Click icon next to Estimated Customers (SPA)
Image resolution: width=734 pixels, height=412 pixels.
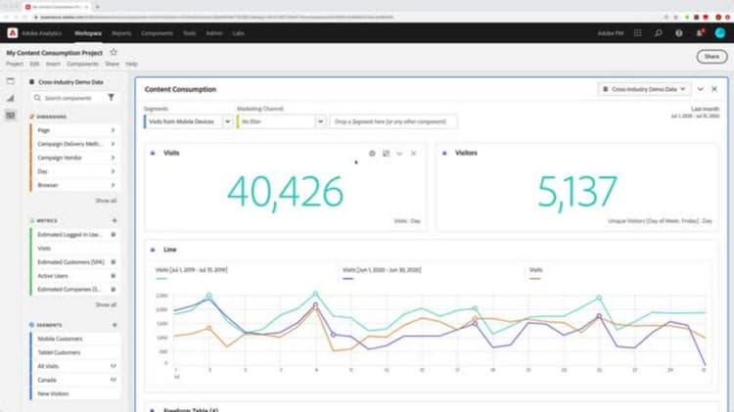coord(114,262)
